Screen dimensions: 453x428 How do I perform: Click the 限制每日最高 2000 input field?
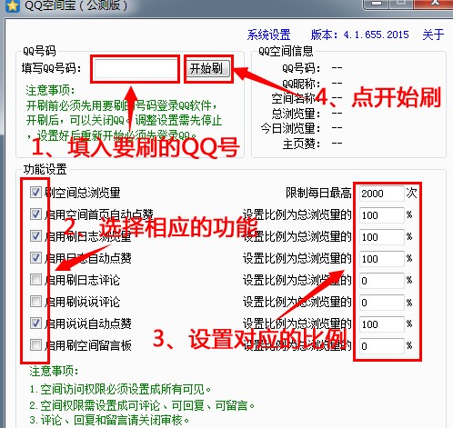coord(382,194)
